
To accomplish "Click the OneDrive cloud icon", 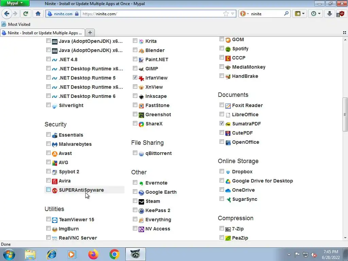I will click(x=228, y=190).
